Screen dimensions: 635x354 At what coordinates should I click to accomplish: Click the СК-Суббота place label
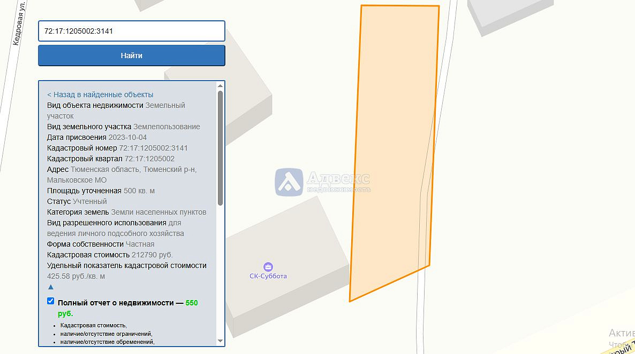268,276
